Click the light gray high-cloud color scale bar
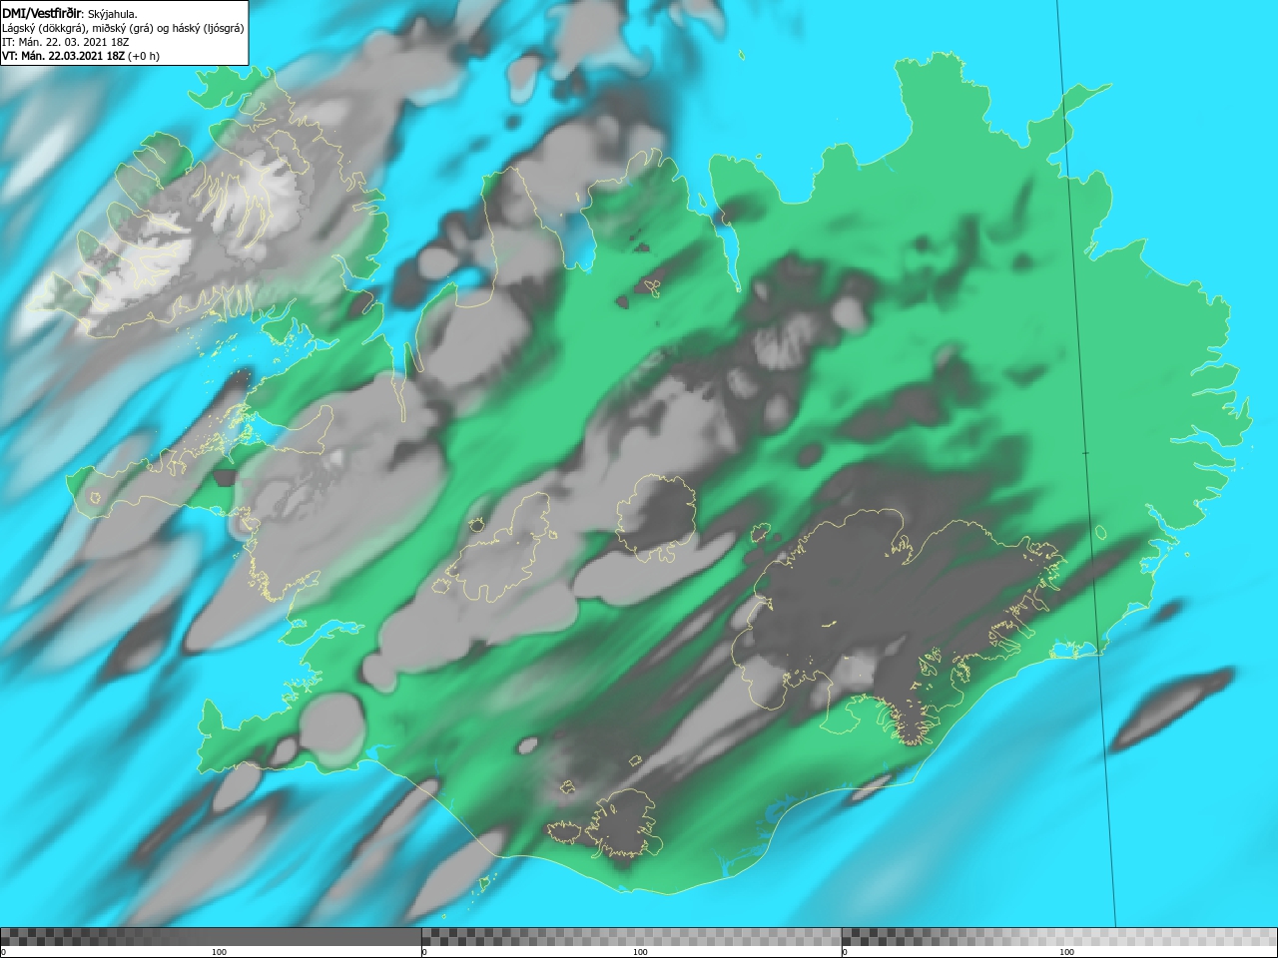The height and width of the screenshot is (958, 1278). pyautogui.click(x=1059, y=936)
